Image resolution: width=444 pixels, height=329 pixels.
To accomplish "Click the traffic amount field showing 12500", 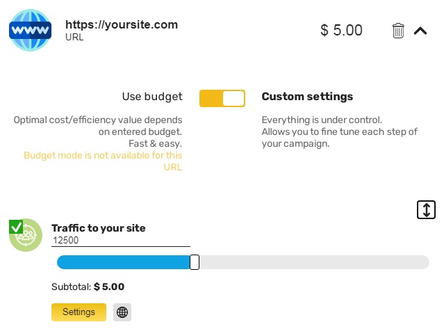I will (x=121, y=241).
